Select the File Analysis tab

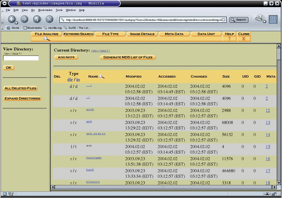tap(47, 34)
